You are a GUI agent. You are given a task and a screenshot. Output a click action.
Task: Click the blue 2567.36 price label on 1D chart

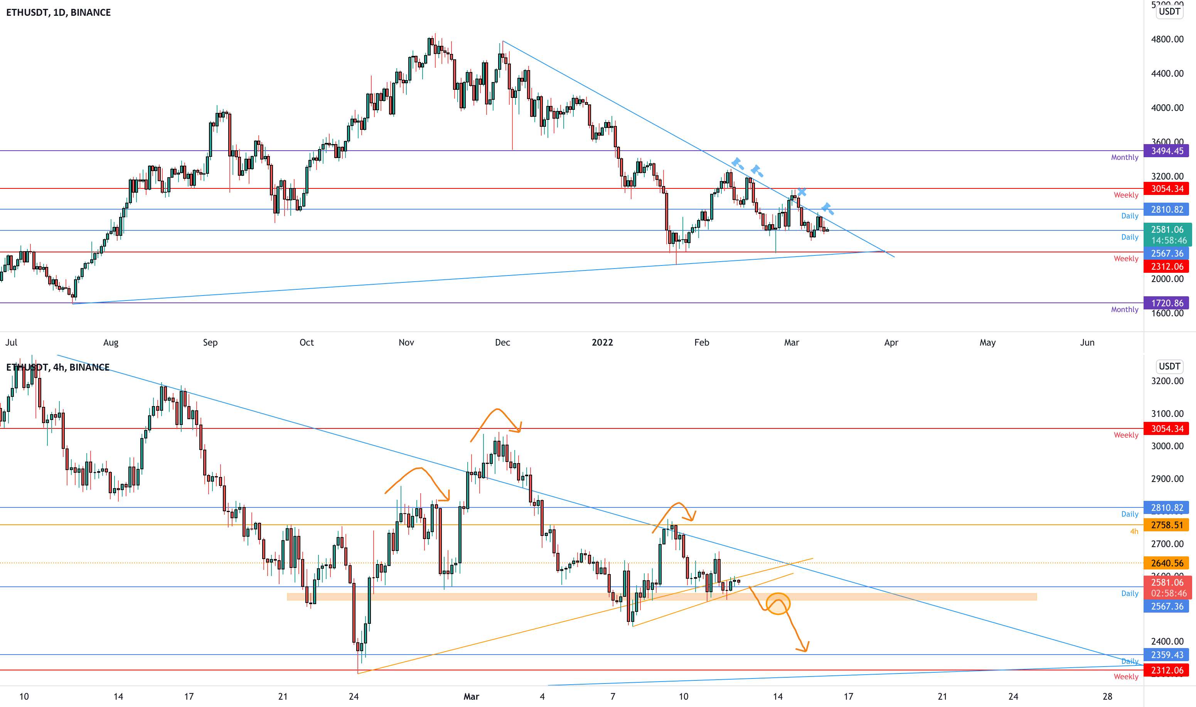1166,254
